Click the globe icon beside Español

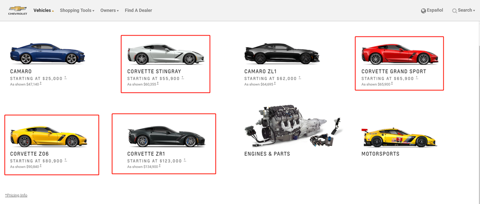pos(424,11)
